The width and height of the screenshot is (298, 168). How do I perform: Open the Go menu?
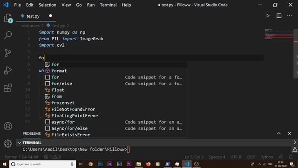coord(79,5)
